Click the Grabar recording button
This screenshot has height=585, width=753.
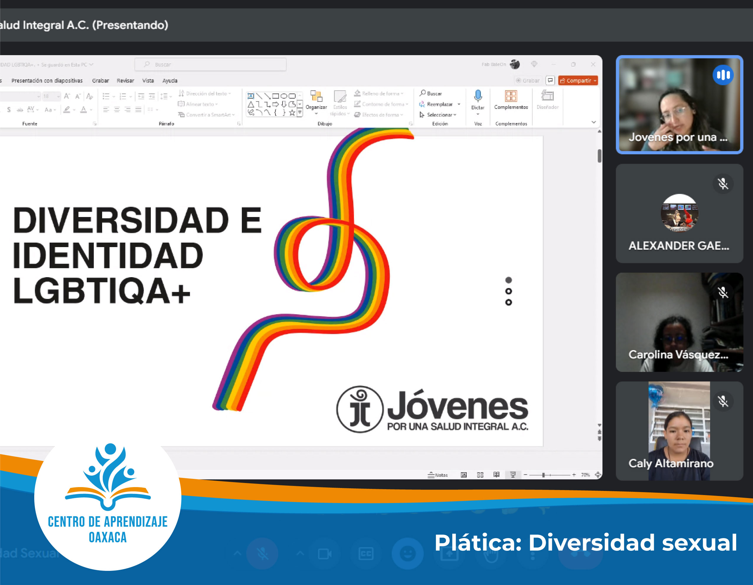pos(527,80)
